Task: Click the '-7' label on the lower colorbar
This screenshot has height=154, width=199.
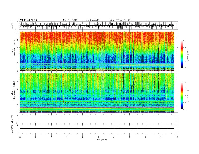Action: 185,109
